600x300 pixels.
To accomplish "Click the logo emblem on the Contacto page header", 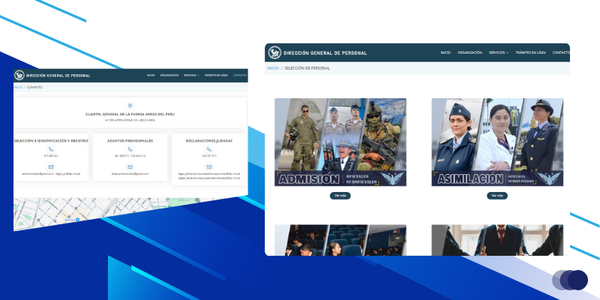I will pos(19,76).
